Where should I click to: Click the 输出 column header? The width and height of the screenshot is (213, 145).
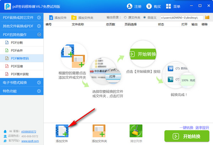point(195,24)
